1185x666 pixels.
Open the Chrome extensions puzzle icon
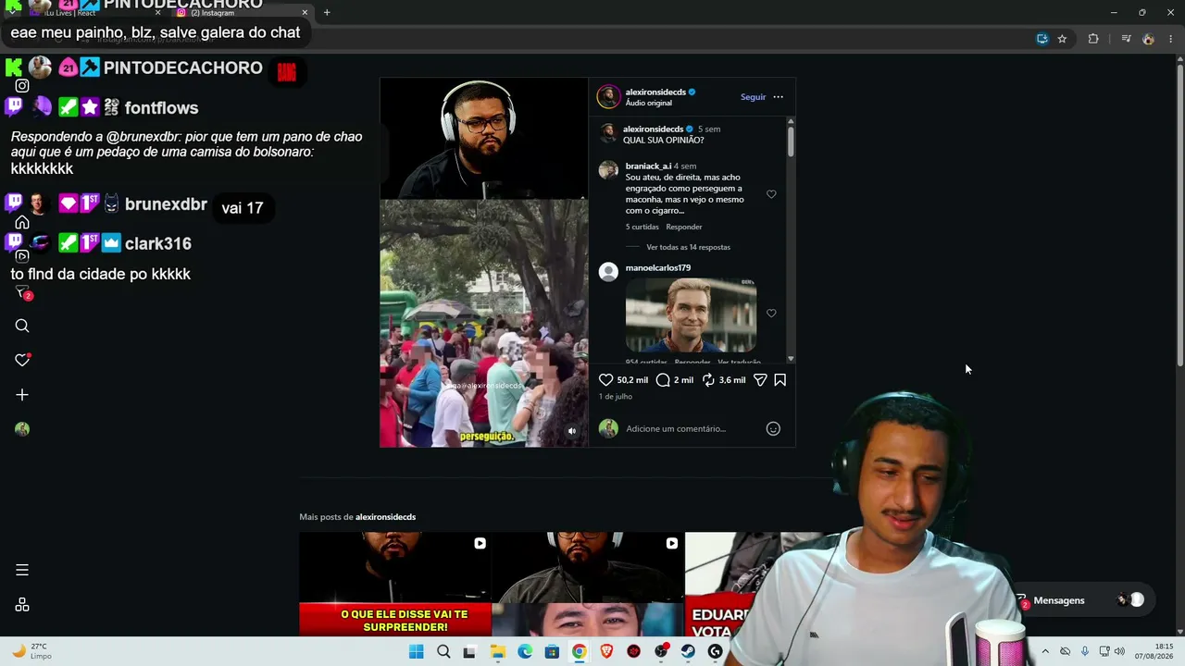tap(1093, 39)
